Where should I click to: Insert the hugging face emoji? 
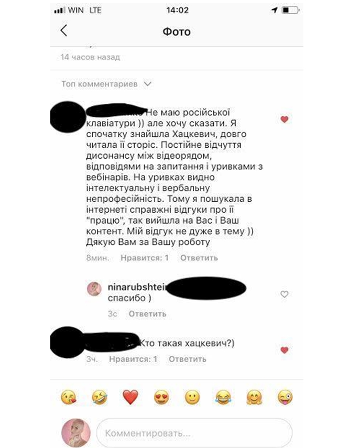pos(254,397)
